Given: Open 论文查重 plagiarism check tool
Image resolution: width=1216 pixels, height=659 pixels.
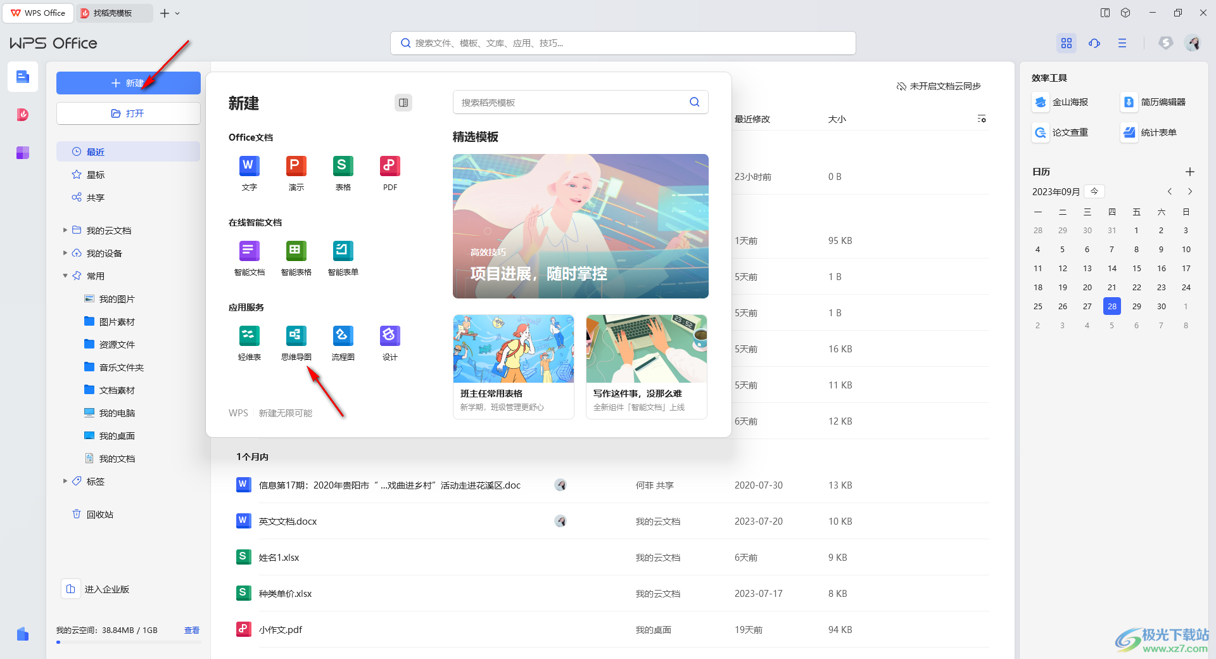Looking at the screenshot, I should [x=1060, y=132].
